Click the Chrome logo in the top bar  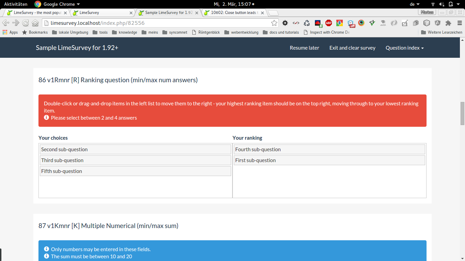click(x=38, y=4)
